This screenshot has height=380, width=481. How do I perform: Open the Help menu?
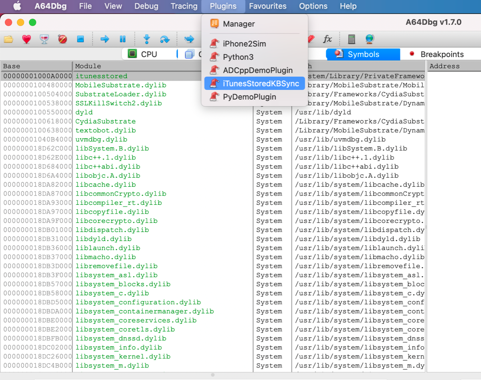tap(348, 6)
